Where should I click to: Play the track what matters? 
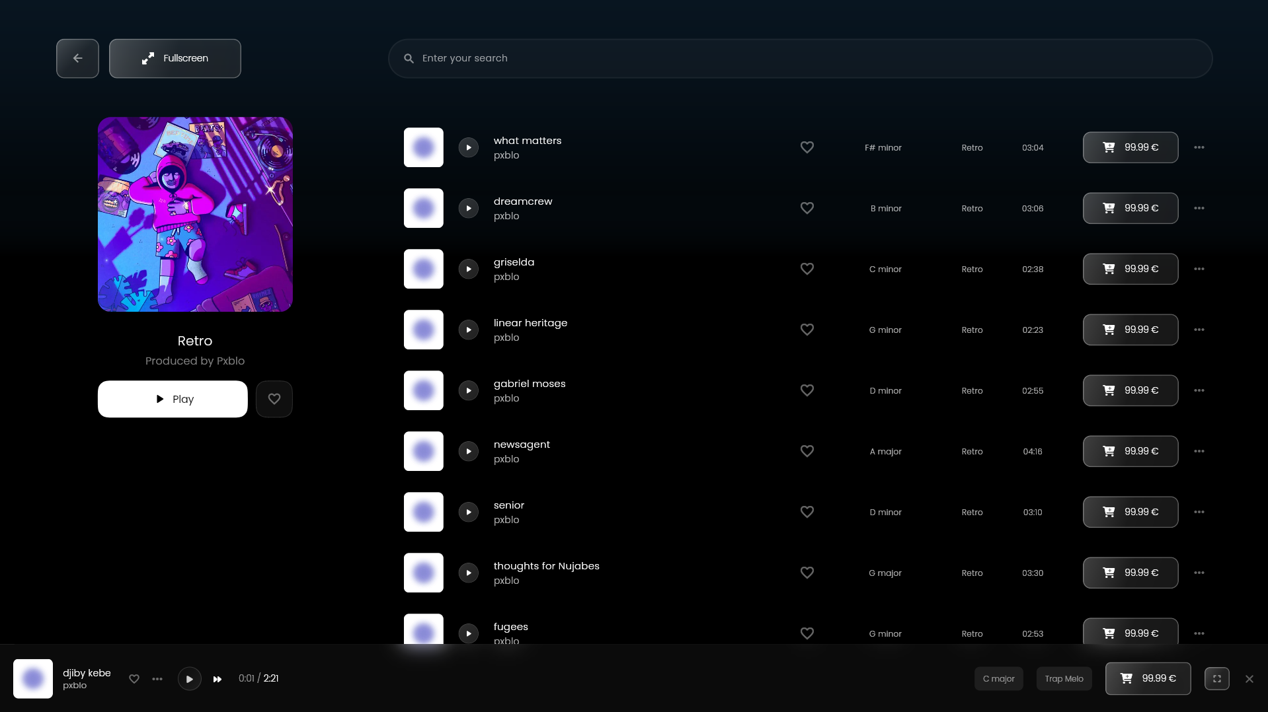(x=469, y=147)
